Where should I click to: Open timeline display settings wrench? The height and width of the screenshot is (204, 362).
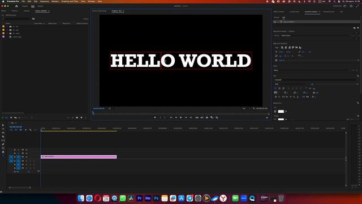pos(31,130)
